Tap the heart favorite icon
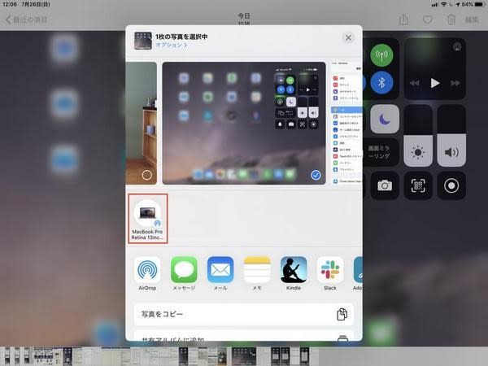 click(428, 20)
